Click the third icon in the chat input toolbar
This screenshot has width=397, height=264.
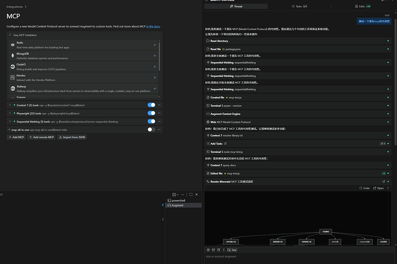[219, 250]
